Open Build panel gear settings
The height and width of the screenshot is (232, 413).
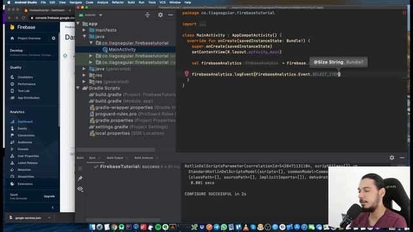pos(392,157)
